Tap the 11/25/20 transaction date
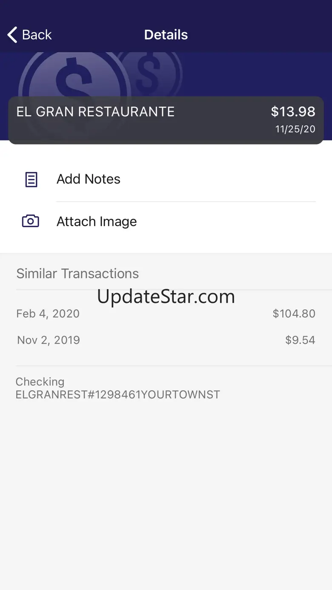 pos(295,129)
